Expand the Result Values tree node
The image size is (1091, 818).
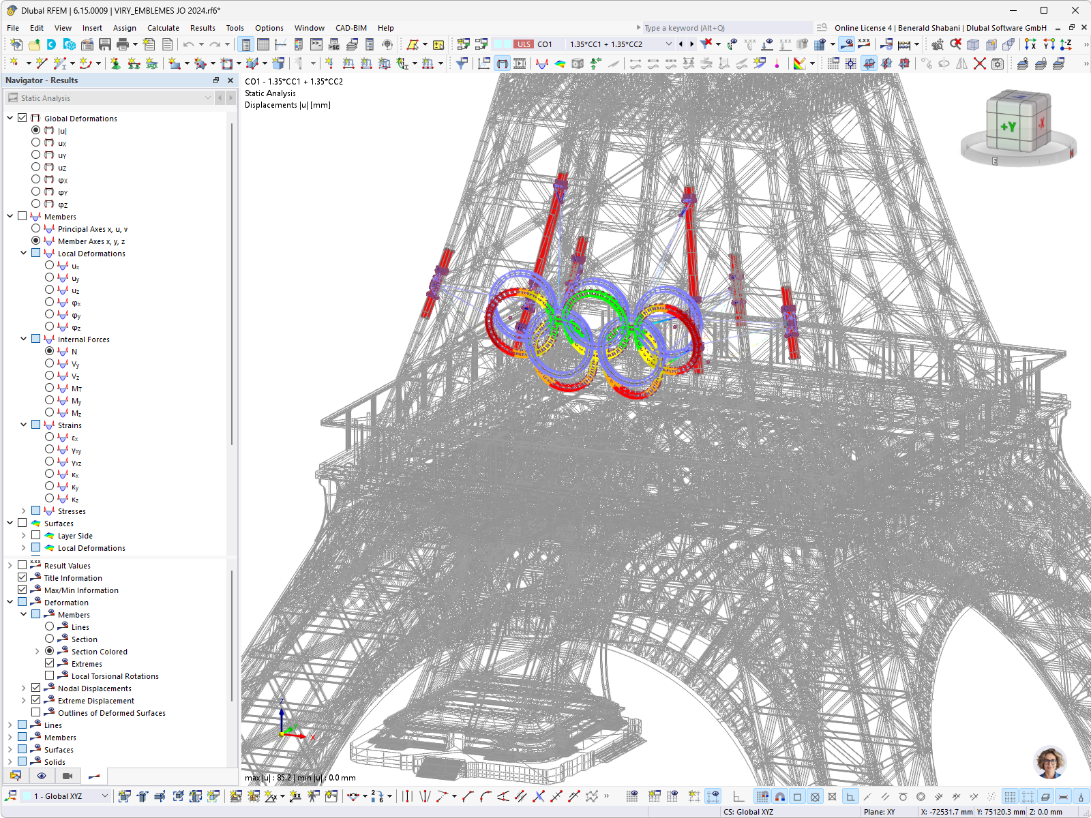point(10,565)
